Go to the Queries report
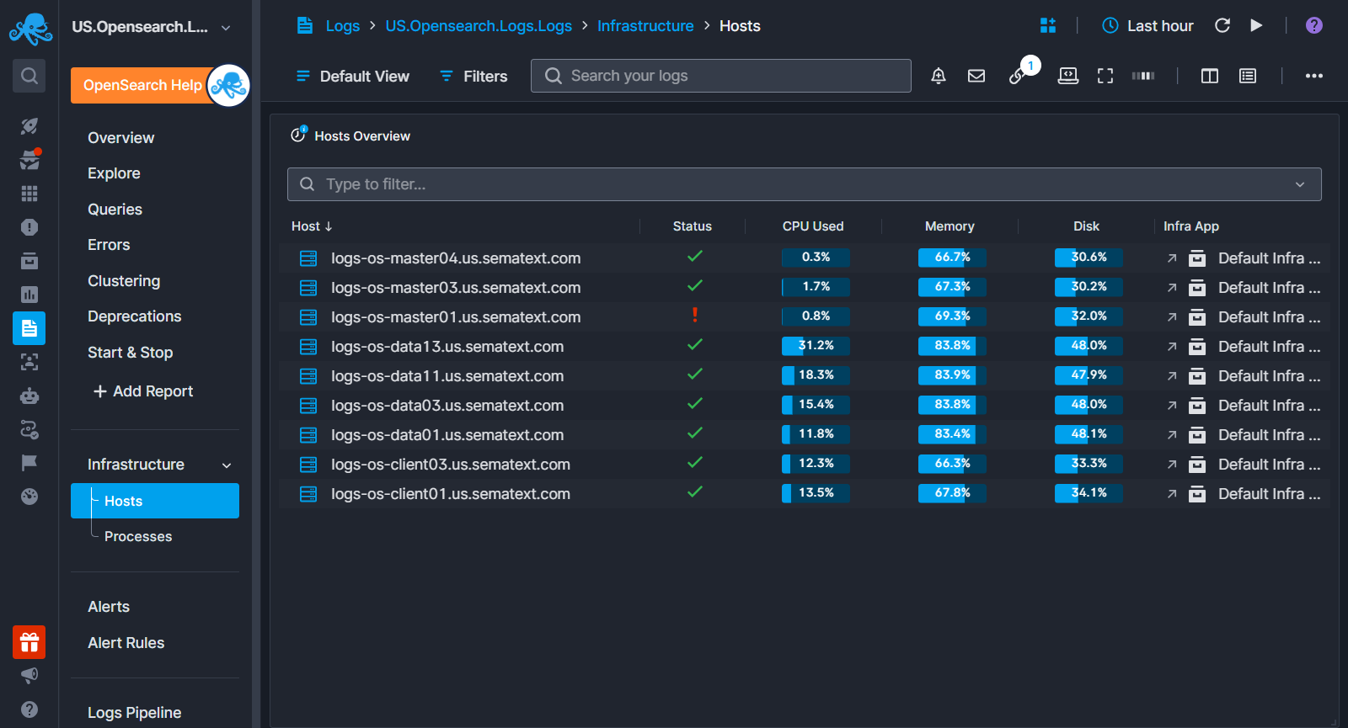This screenshot has width=1348, height=728. click(115, 210)
